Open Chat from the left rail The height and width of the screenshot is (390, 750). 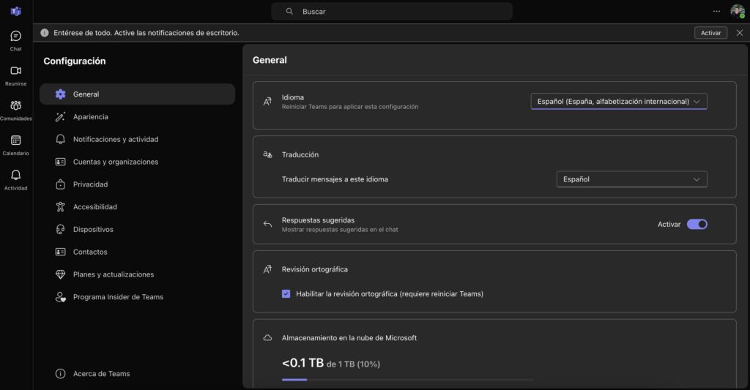16,41
